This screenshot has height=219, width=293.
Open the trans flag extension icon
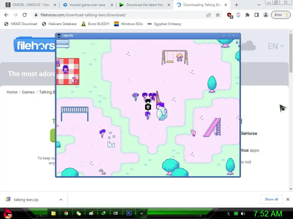tap(238, 15)
